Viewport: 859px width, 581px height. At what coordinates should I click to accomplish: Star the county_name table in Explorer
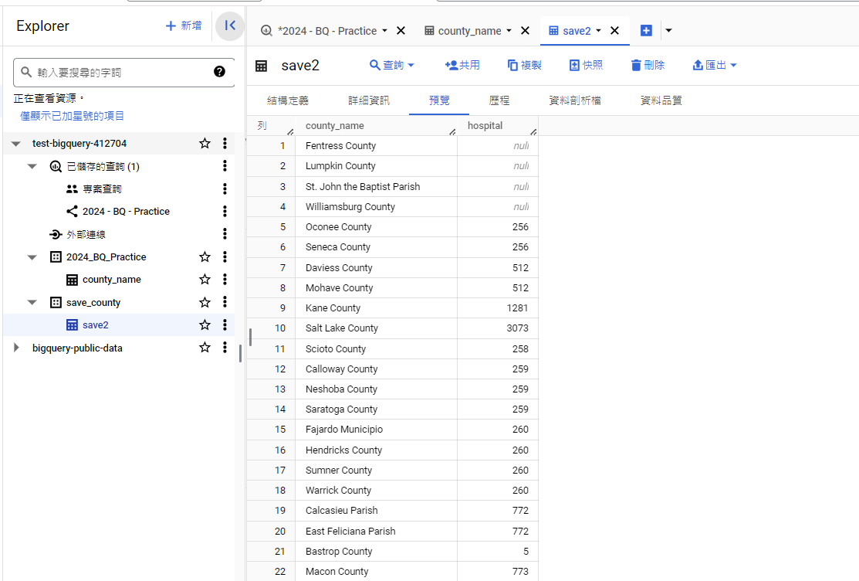pyautogui.click(x=205, y=279)
